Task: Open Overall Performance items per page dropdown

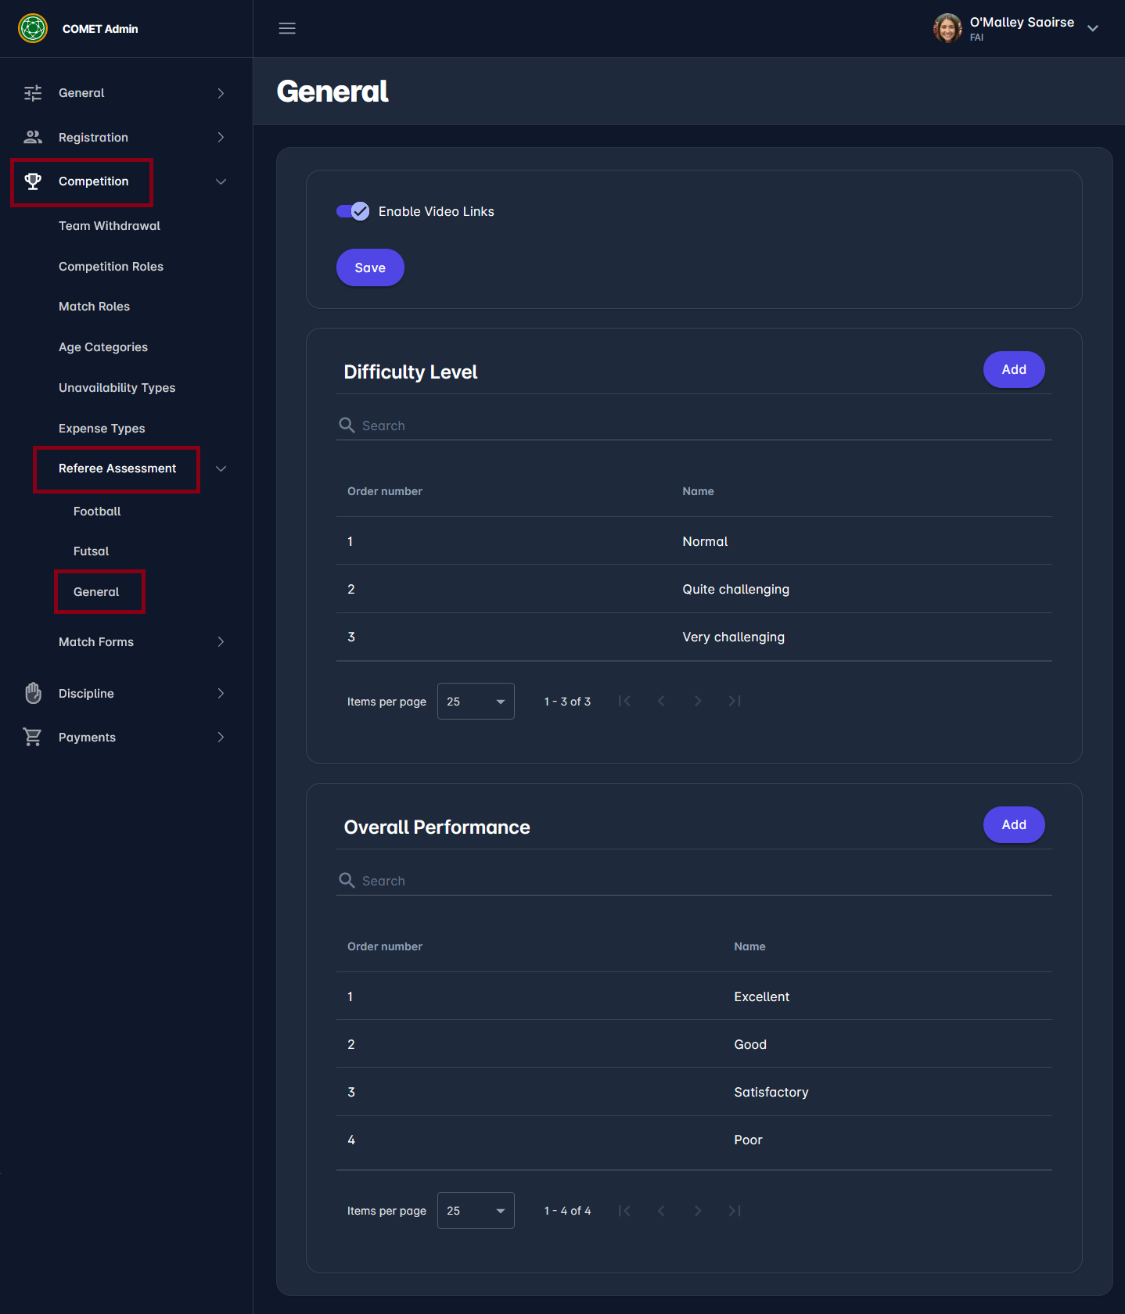Action: 476,1211
